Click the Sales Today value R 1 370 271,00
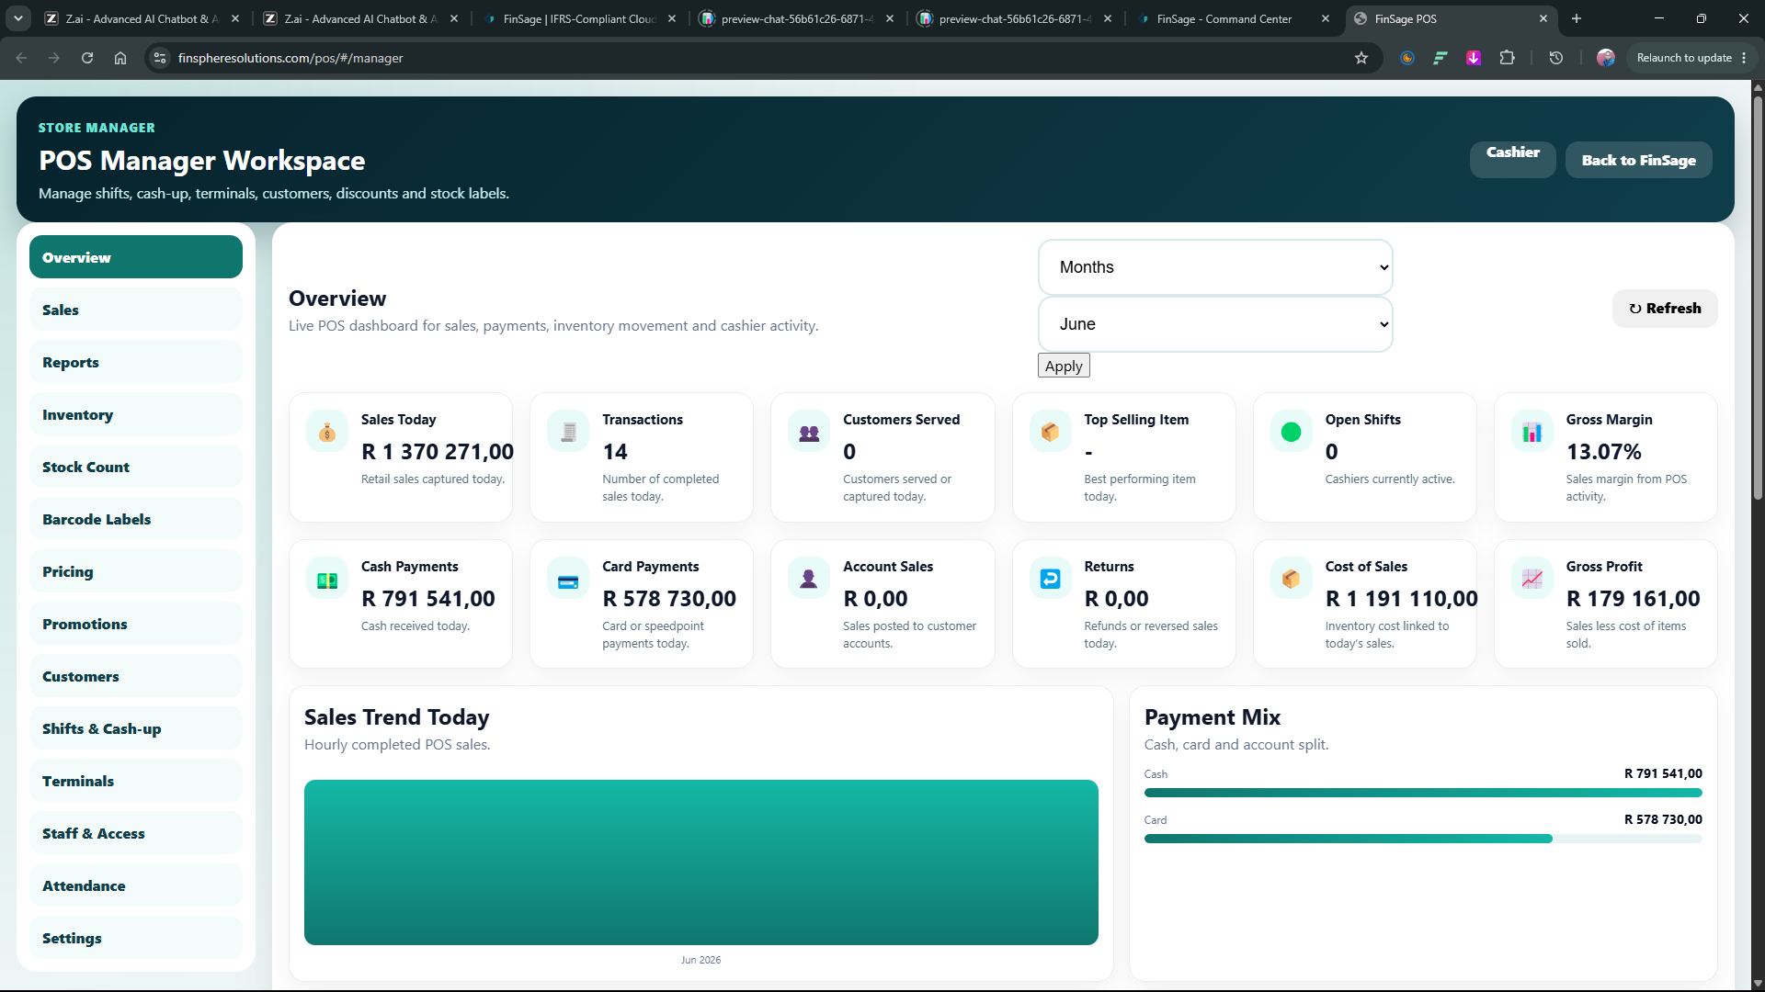This screenshot has width=1765, height=992. click(438, 452)
